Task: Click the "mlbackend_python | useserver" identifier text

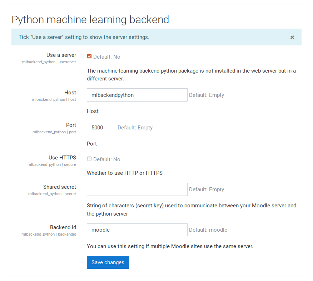Action: click(x=49, y=62)
